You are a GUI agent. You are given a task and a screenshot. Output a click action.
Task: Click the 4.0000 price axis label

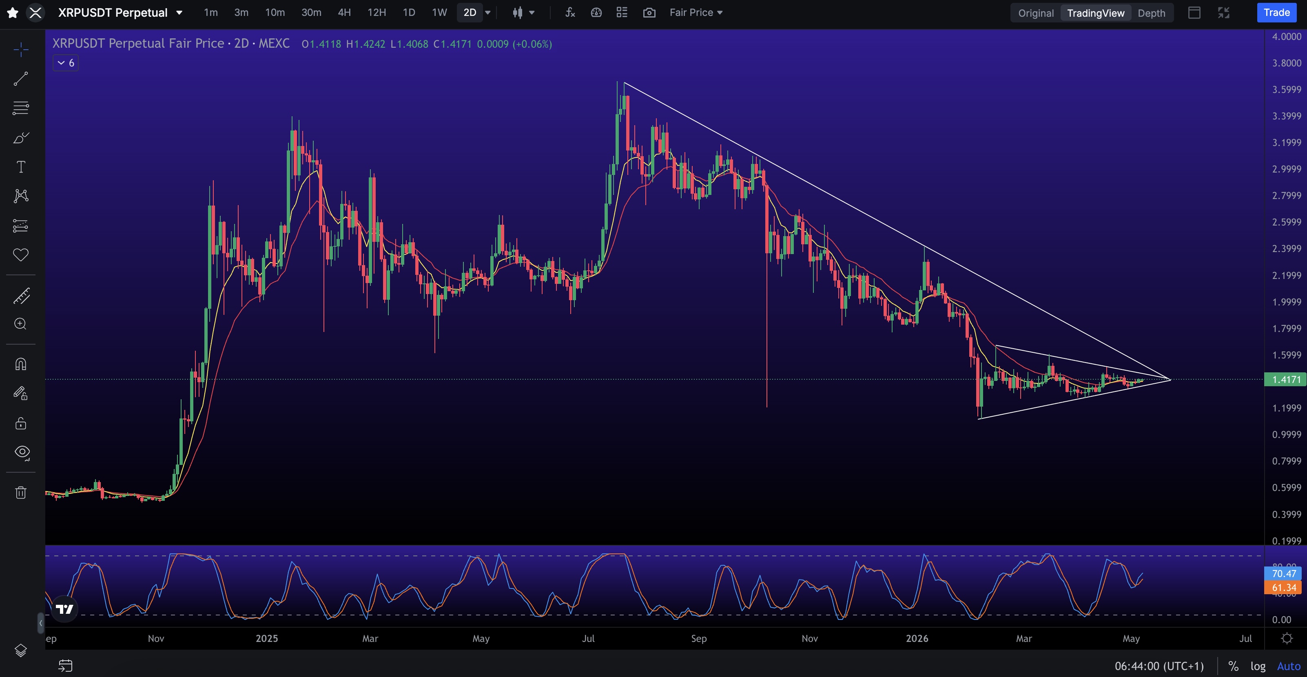[x=1286, y=37]
